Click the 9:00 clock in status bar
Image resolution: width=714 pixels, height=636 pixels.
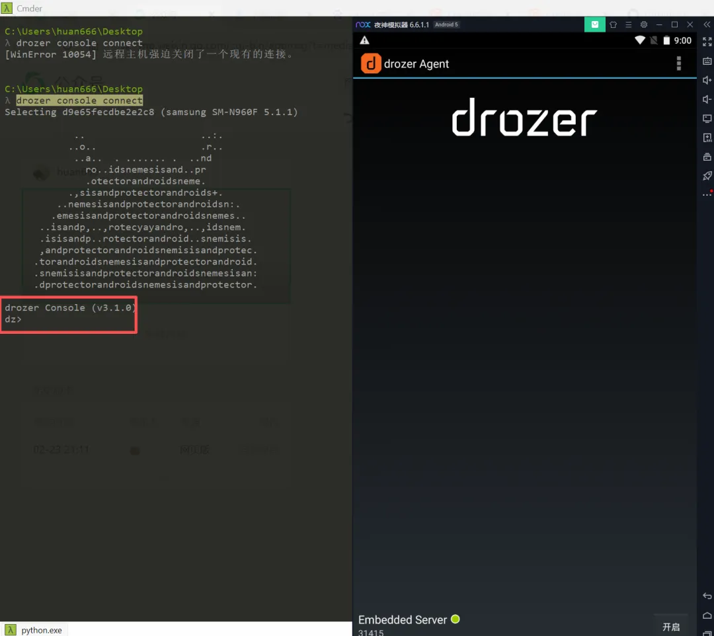(x=682, y=40)
